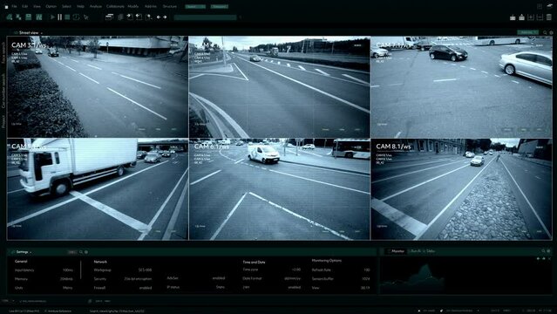Click the import arrow-into-page icon
The height and width of the screenshot is (314, 557).
130,17
